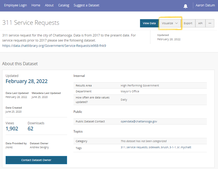Viewport: 218px width, 169px height.
Task: Click the Results Area label
Action: 84,85
